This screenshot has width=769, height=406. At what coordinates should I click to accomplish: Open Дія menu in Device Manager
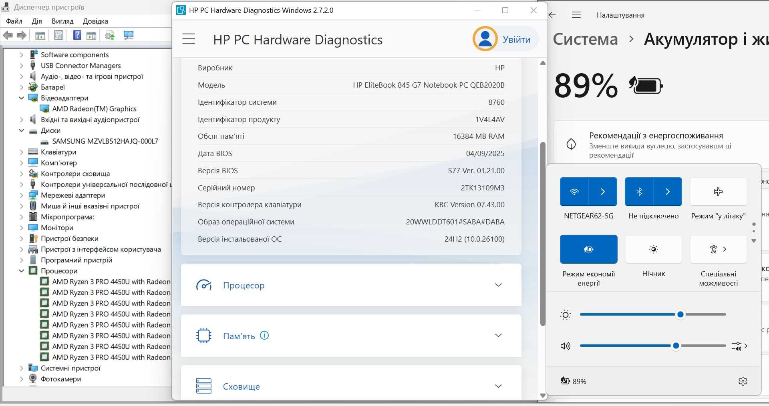pyautogui.click(x=37, y=21)
